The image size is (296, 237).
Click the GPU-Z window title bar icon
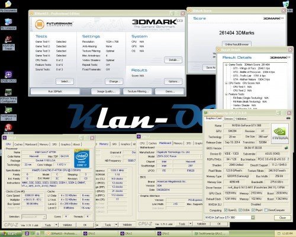pyautogui.click(x=206, y=113)
